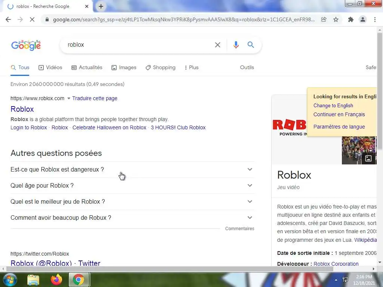The image size is (383, 287).
Task: Switch to the Actualités tab
Action: pyautogui.click(x=87, y=67)
